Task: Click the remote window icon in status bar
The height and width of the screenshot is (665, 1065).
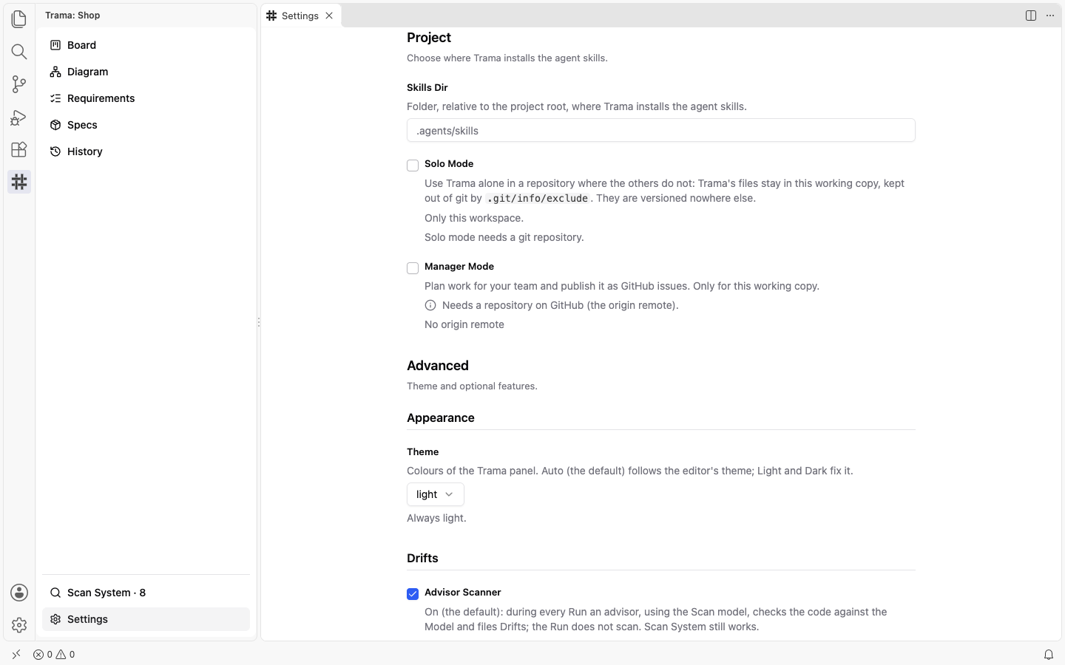Action: coord(16,654)
